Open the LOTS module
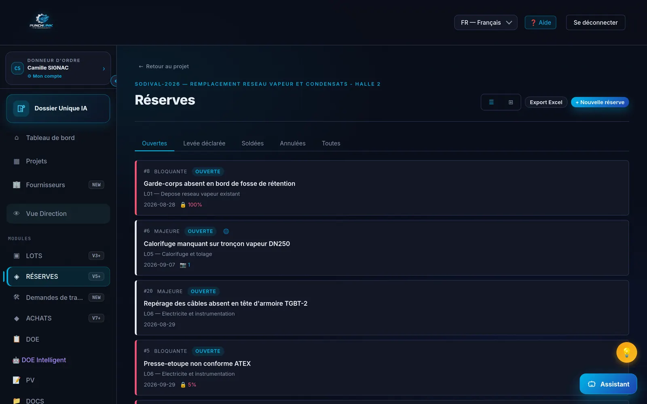The width and height of the screenshot is (647, 404). 58,256
